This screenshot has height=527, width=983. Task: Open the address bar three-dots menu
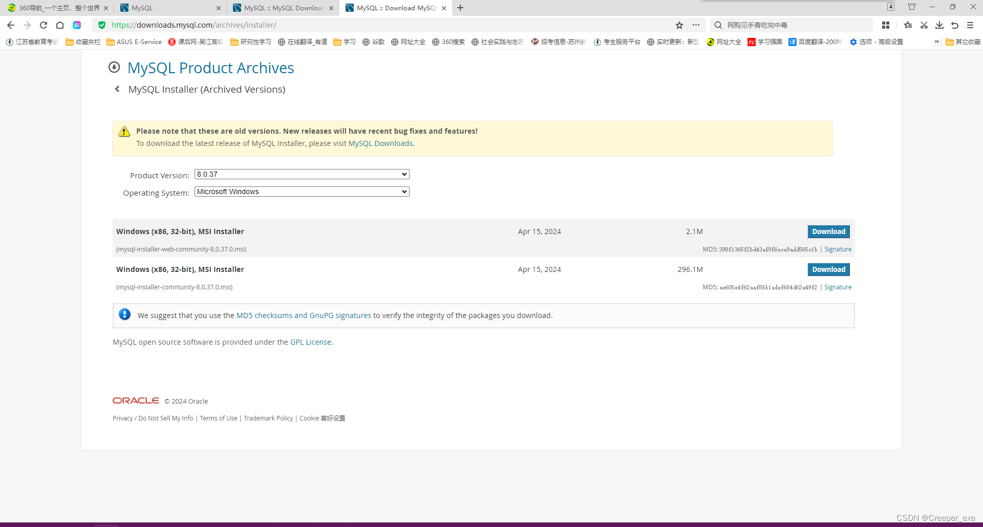pyautogui.click(x=696, y=25)
